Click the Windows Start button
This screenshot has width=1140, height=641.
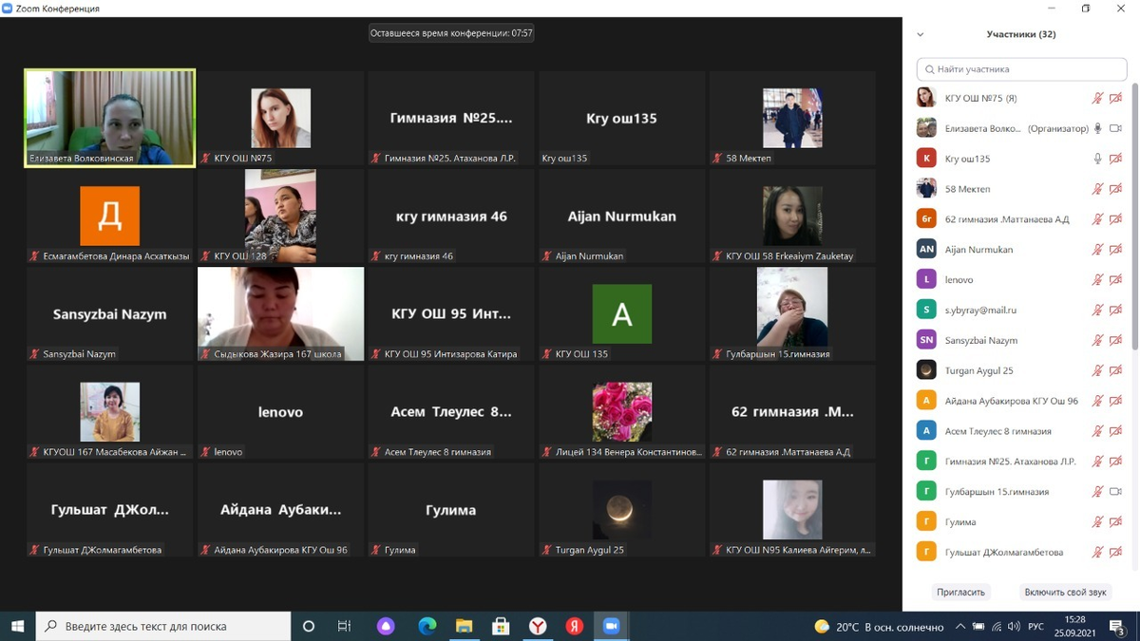tap(17, 627)
